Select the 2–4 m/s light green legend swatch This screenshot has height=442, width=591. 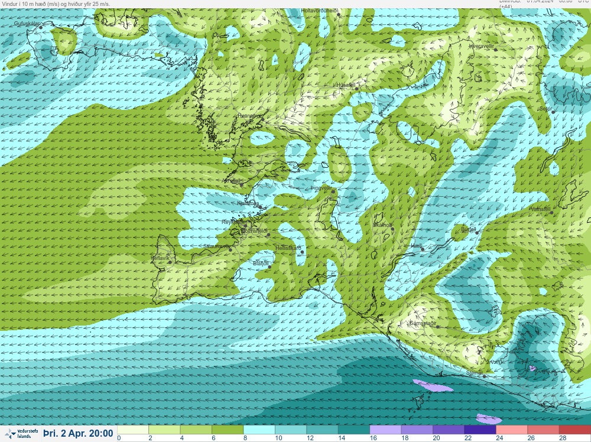164,430
